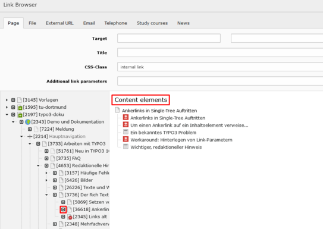This screenshot has width=323, height=229.
Task: Show content elements of [3736] Der Rich Text
Action: [55, 195]
